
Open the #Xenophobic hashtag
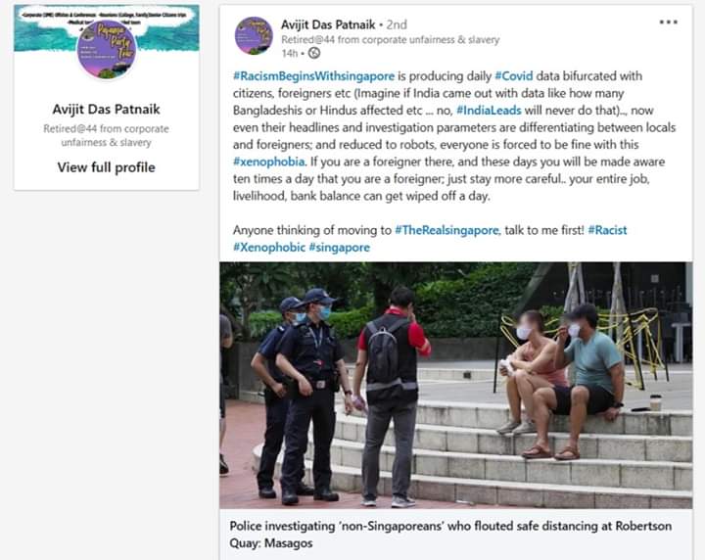pyautogui.click(x=269, y=247)
